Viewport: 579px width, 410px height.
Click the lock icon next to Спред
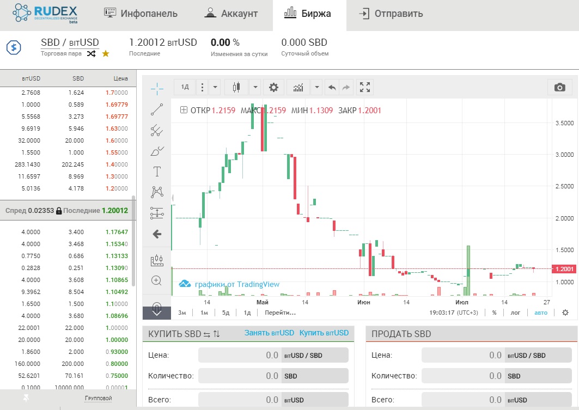point(59,211)
